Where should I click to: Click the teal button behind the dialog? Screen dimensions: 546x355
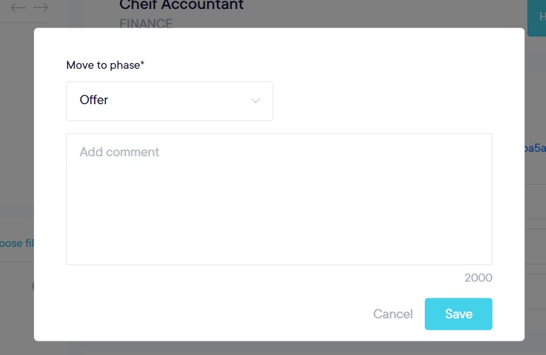coord(537,17)
